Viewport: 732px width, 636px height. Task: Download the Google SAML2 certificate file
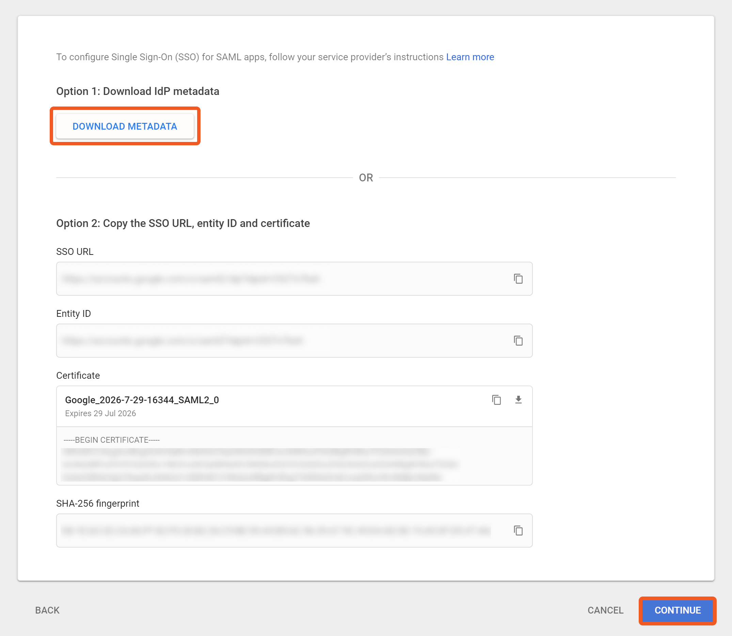click(x=518, y=399)
